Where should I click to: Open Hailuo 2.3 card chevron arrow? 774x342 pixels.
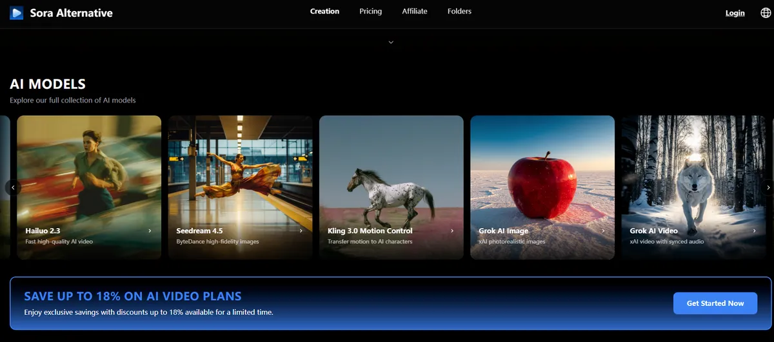click(x=150, y=231)
